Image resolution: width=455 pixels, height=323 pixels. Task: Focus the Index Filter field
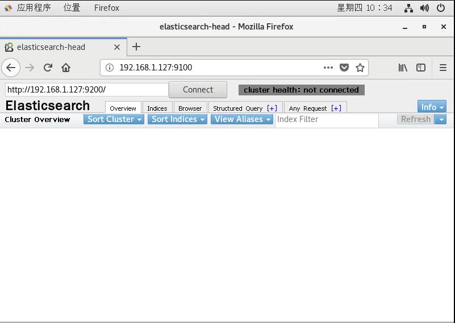click(x=327, y=119)
